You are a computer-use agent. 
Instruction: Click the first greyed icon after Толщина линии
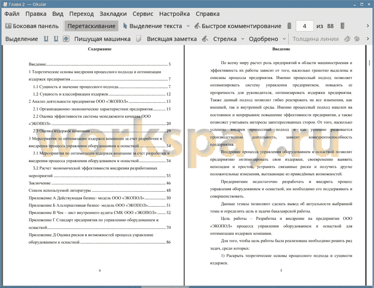[x=347, y=39]
